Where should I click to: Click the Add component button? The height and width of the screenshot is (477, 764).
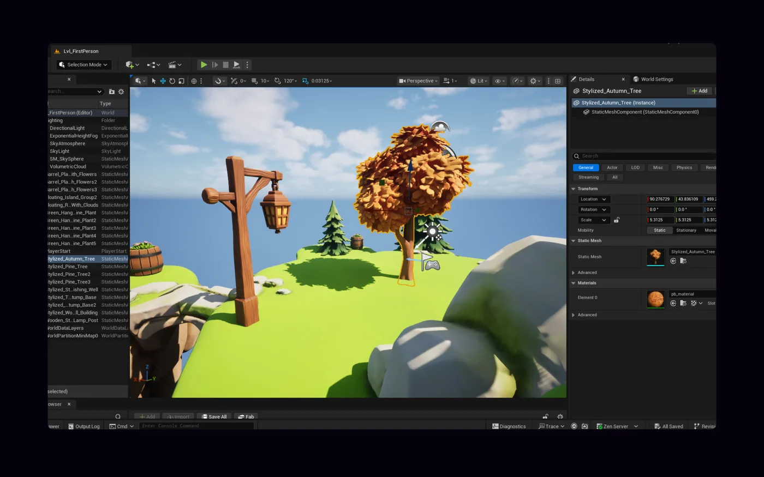pos(700,91)
